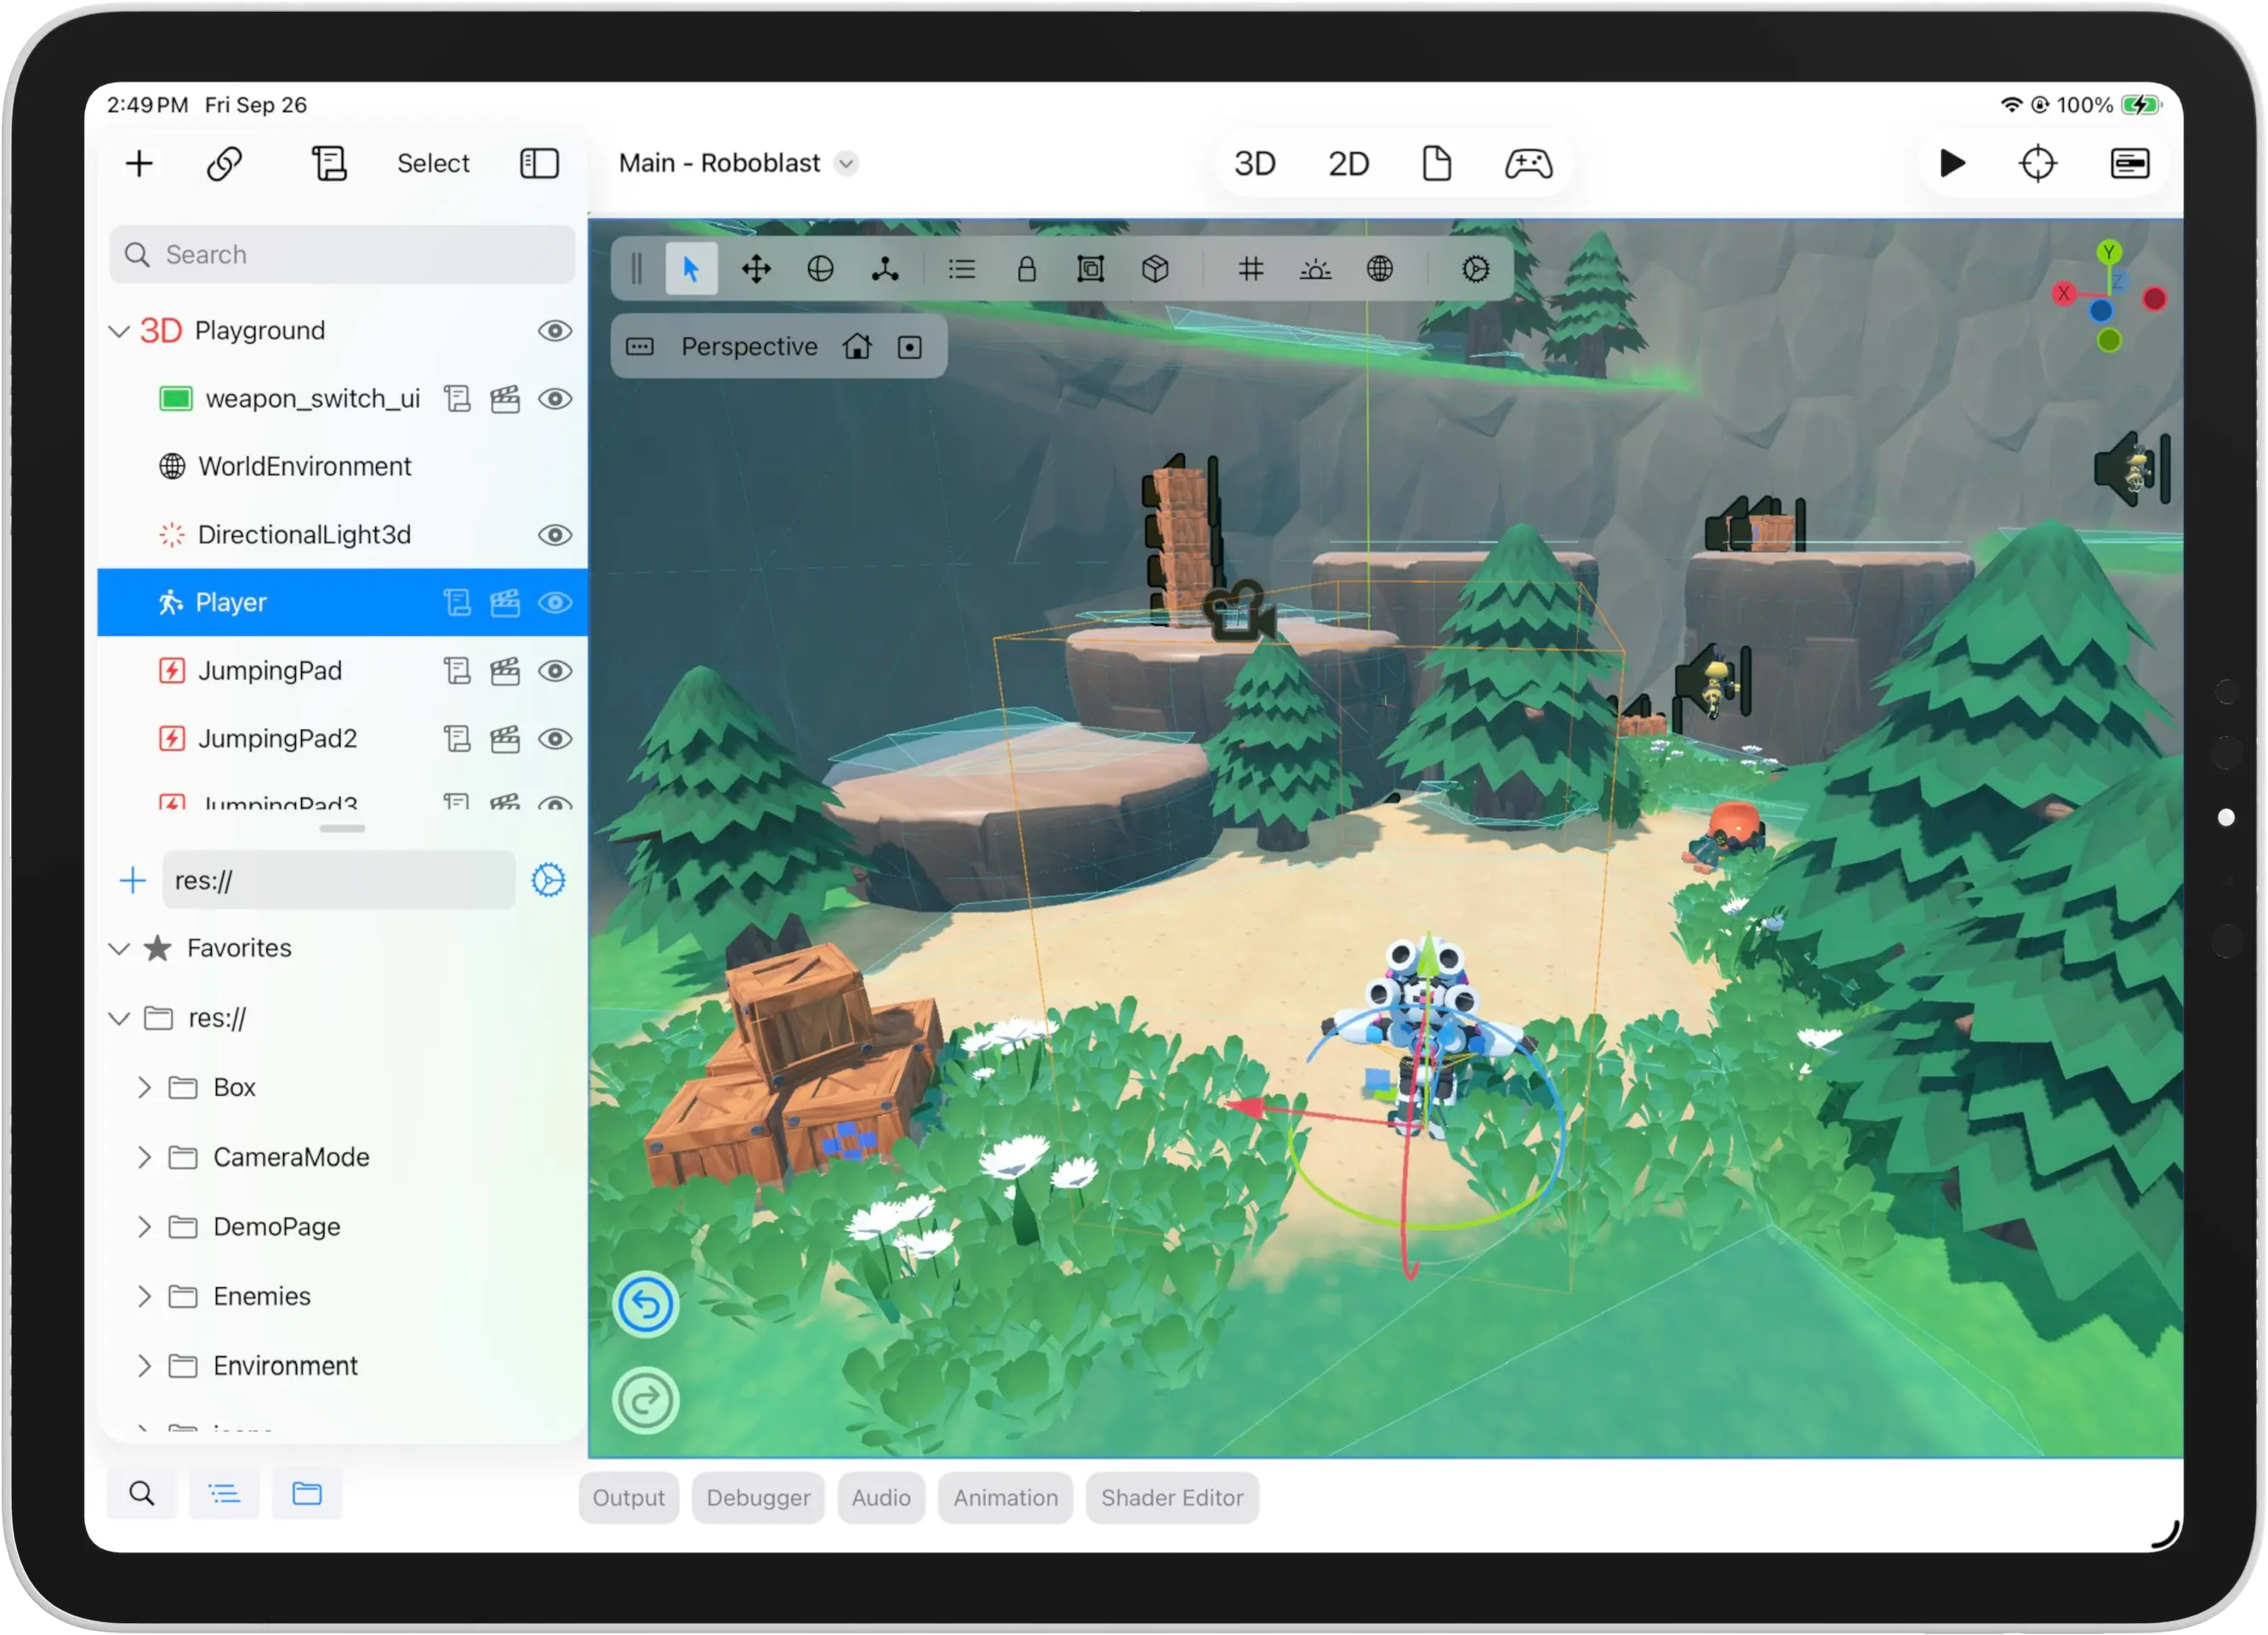The width and height of the screenshot is (2268, 1635).
Task: Click the Select button above the scene tree
Action: coord(433,163)
